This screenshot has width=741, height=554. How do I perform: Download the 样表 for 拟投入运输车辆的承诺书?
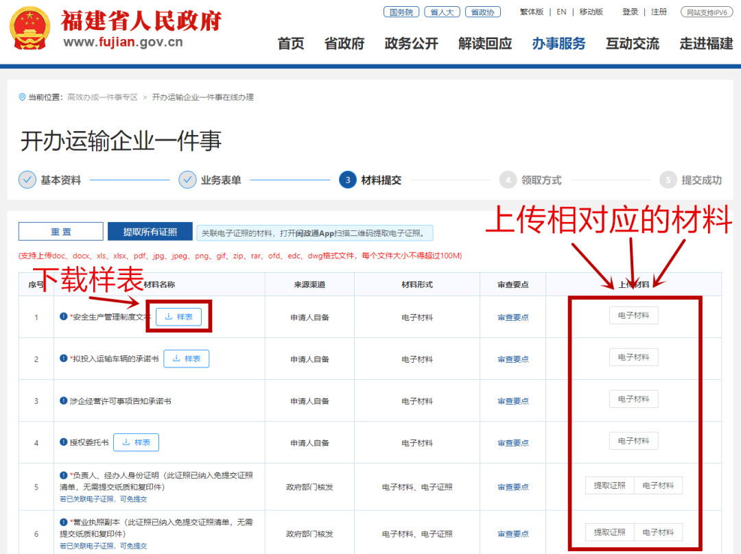point(186,358)
